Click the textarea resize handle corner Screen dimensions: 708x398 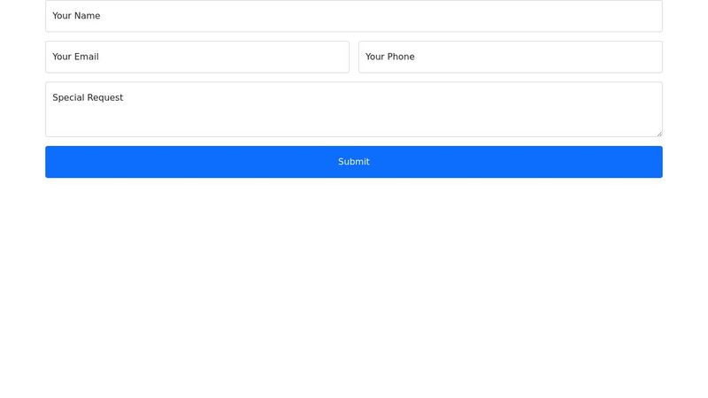coord(658,133)
